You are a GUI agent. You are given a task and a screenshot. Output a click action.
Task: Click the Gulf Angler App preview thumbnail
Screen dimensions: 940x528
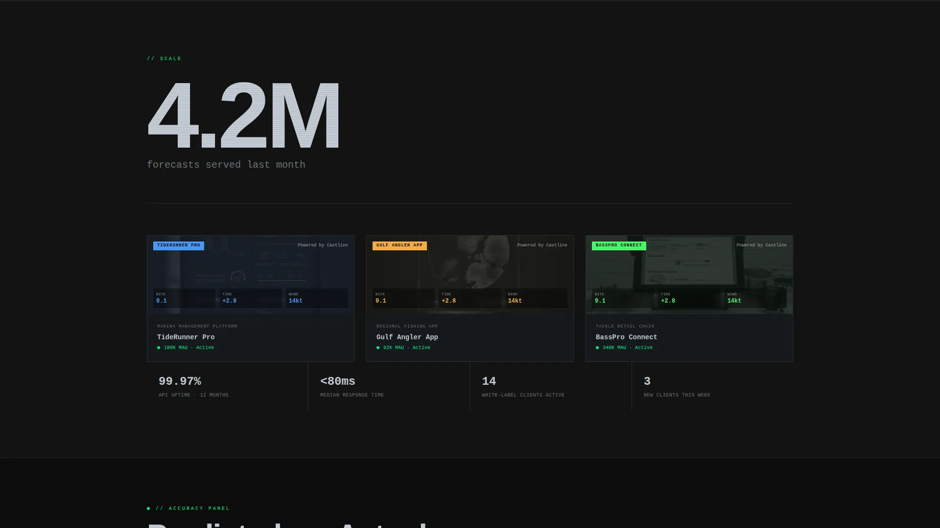point(470,275)
